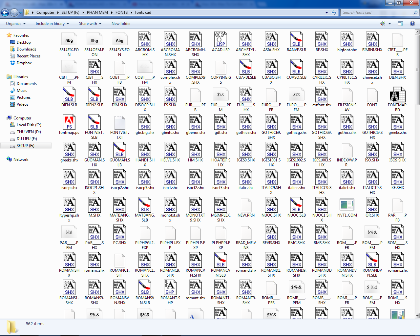Screen dimensions: 420x336
Task: Open the Share with dropdown
Action: click(x=90, y=24)
